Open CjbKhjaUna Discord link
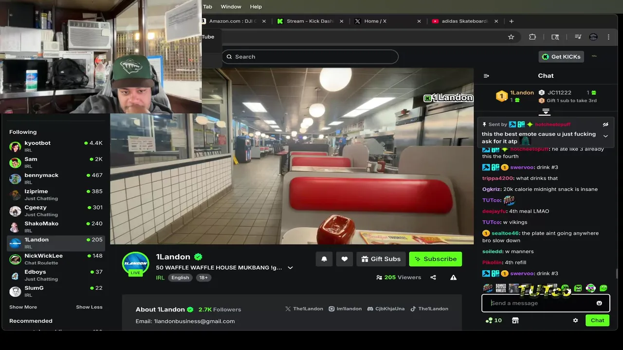 (385, 309)
